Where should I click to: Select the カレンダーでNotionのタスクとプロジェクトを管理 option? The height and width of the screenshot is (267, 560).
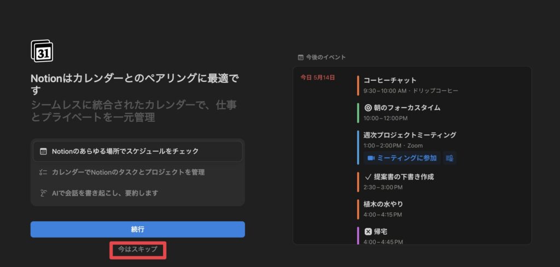pyautogui.click(x=137, y=172)
